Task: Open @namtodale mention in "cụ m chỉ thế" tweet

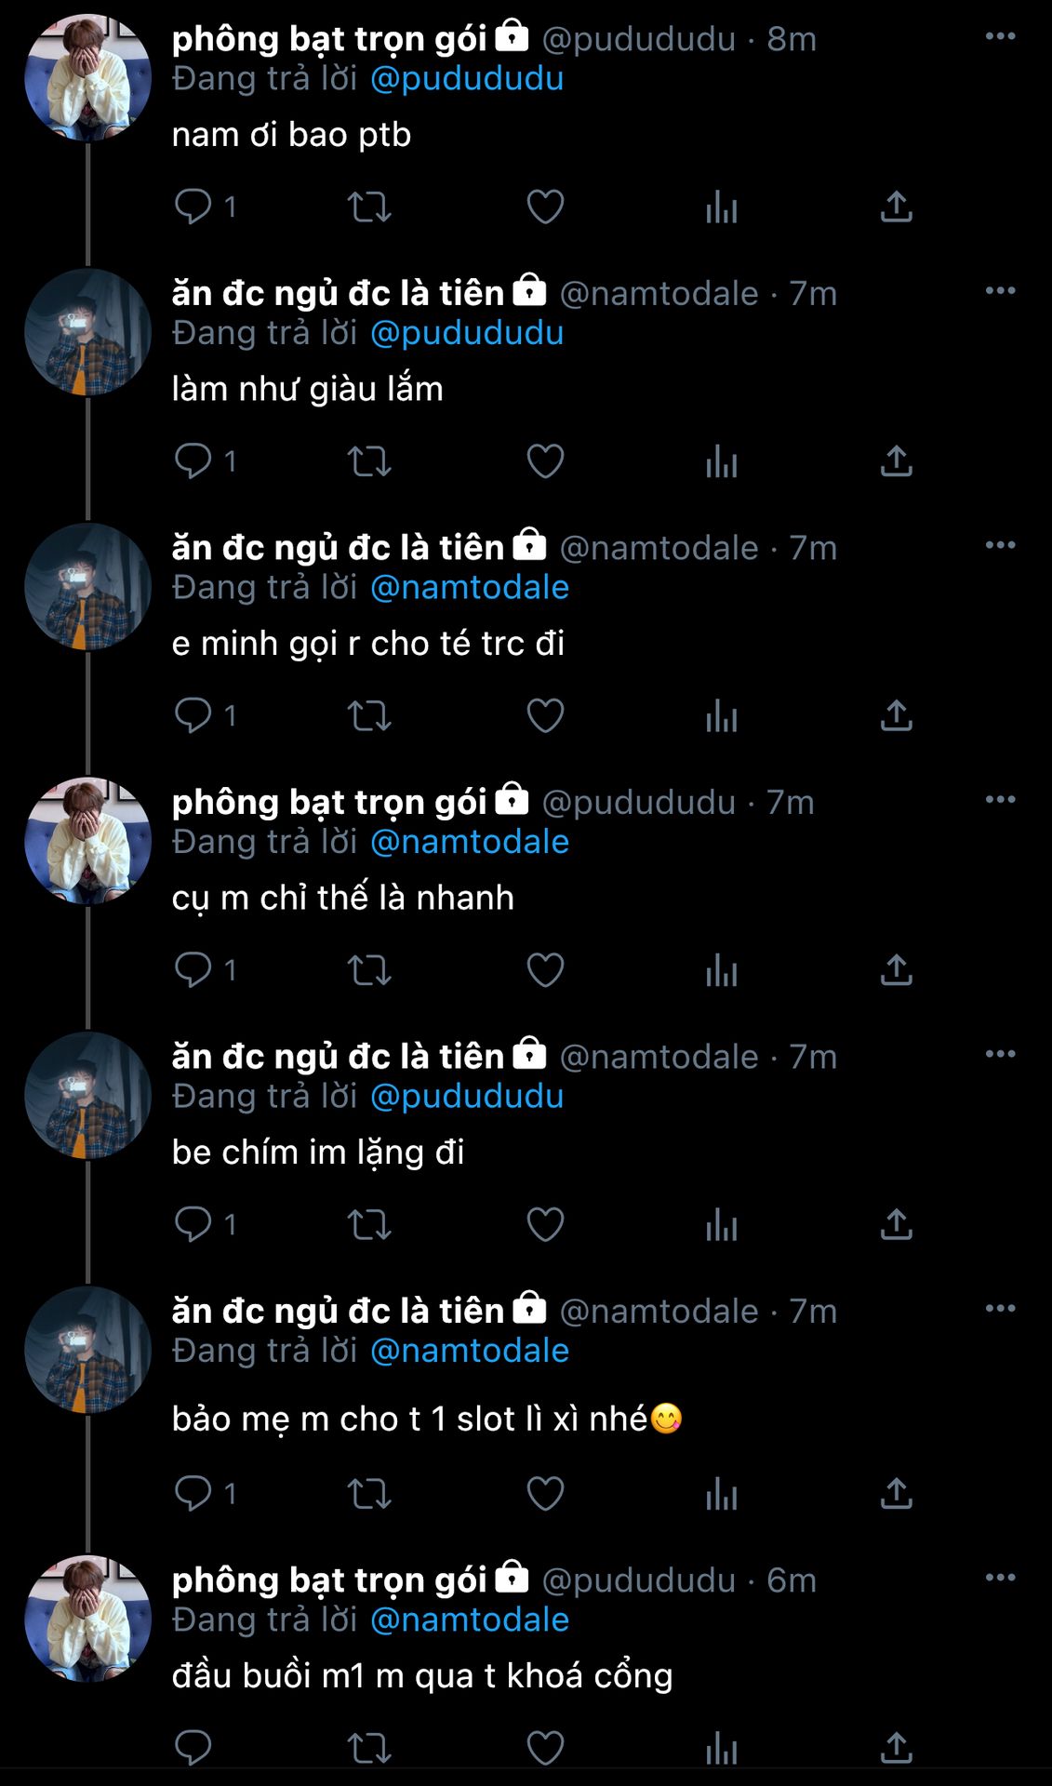Action: (x=470, y=842)
